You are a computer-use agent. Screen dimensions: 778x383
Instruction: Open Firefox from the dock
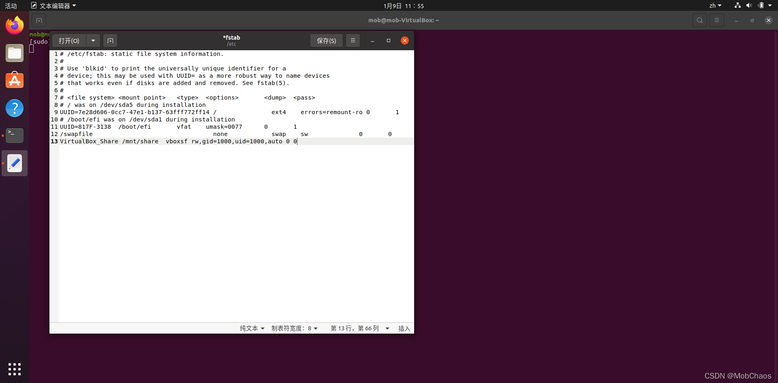[x=15, y=25]
